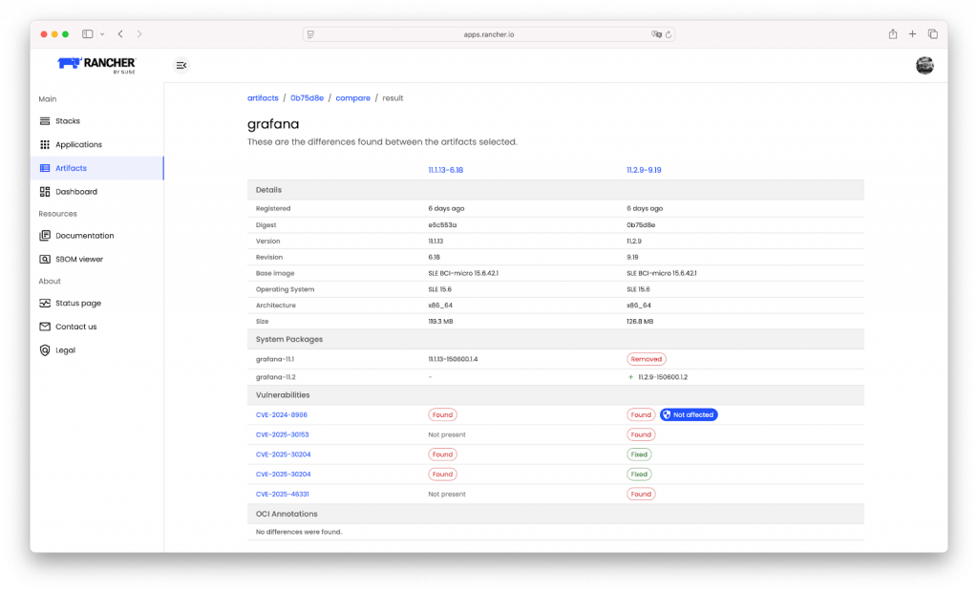This screenshot has height=592, width=978.
Task: Click the Contact us envelope icon
Action: coord(45,327)
